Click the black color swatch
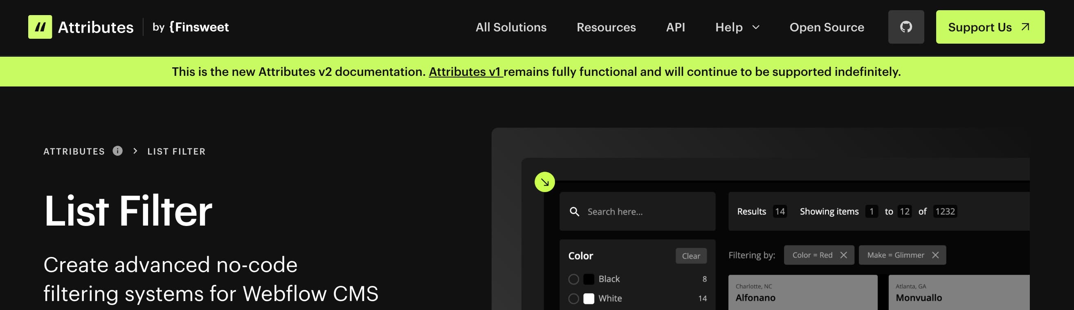Screen dimensions: 1074x310 coord(588,279)
